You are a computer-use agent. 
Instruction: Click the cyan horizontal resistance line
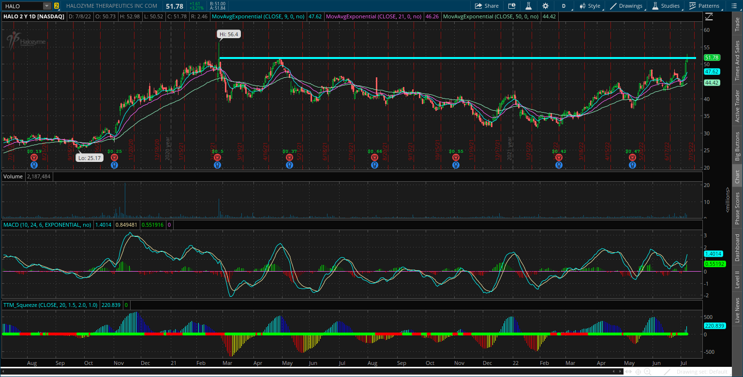coord(457,58)
